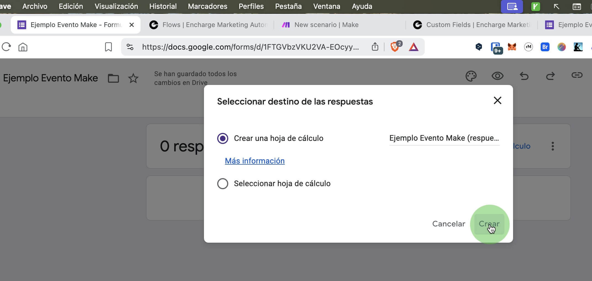Move form to folder icon

(113, 78)
